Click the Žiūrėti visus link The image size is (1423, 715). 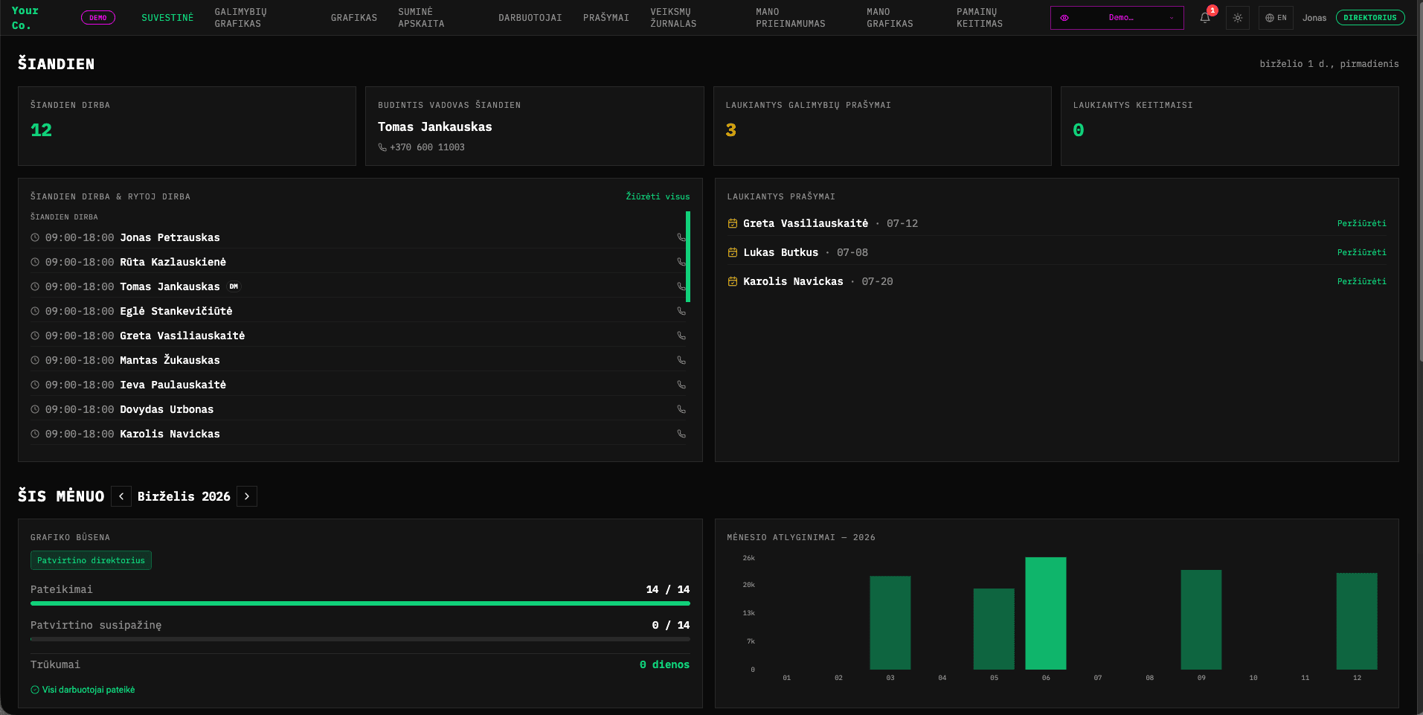click(x=658, y=196)
